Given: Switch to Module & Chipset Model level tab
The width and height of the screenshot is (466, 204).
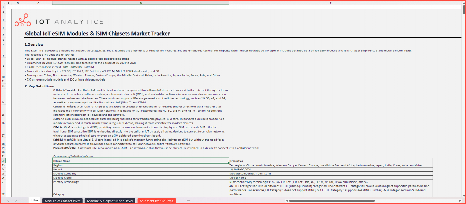Looking at the screenshot, I should click(x=110, y=200).
